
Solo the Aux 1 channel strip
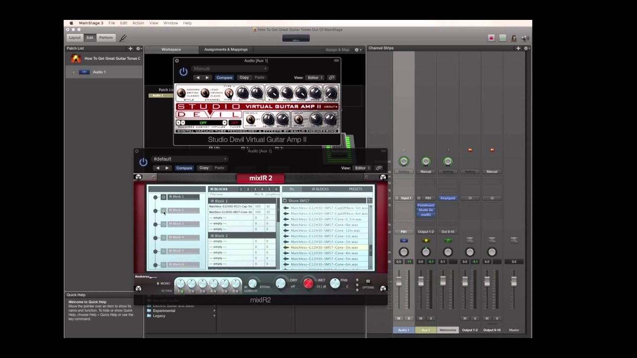[x=430, y=318]
